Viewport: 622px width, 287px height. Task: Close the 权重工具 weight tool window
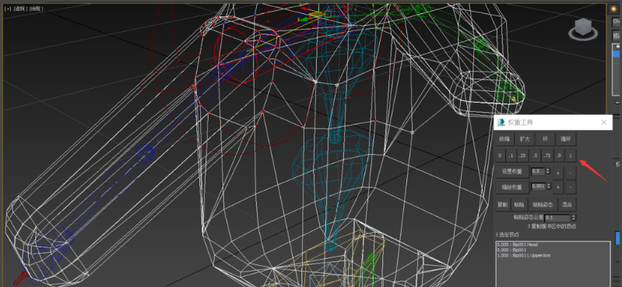pos(604,122)
